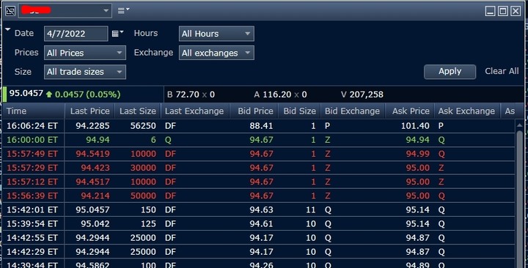Maximize the Time and Sales window
528x268 pixels.
503,11
